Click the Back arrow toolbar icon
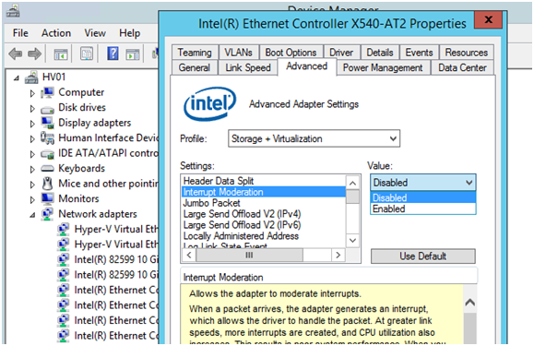This screenshot has height=346, width=534. [x=16, y=54]
